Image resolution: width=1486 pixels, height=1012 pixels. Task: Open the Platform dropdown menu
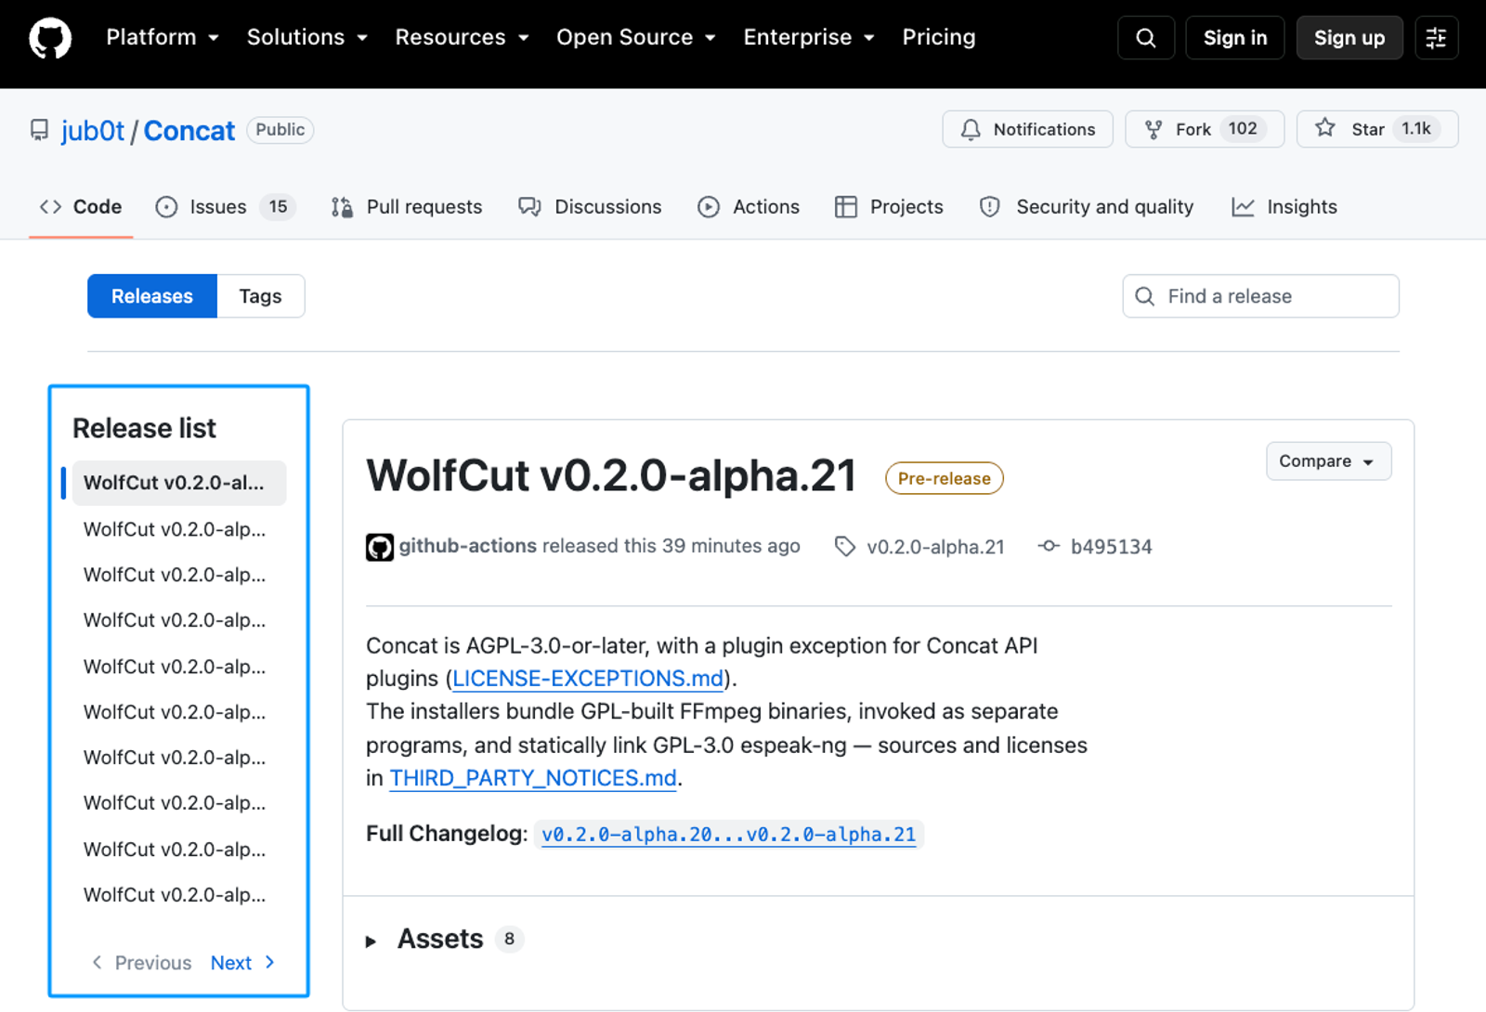point(163,37)
